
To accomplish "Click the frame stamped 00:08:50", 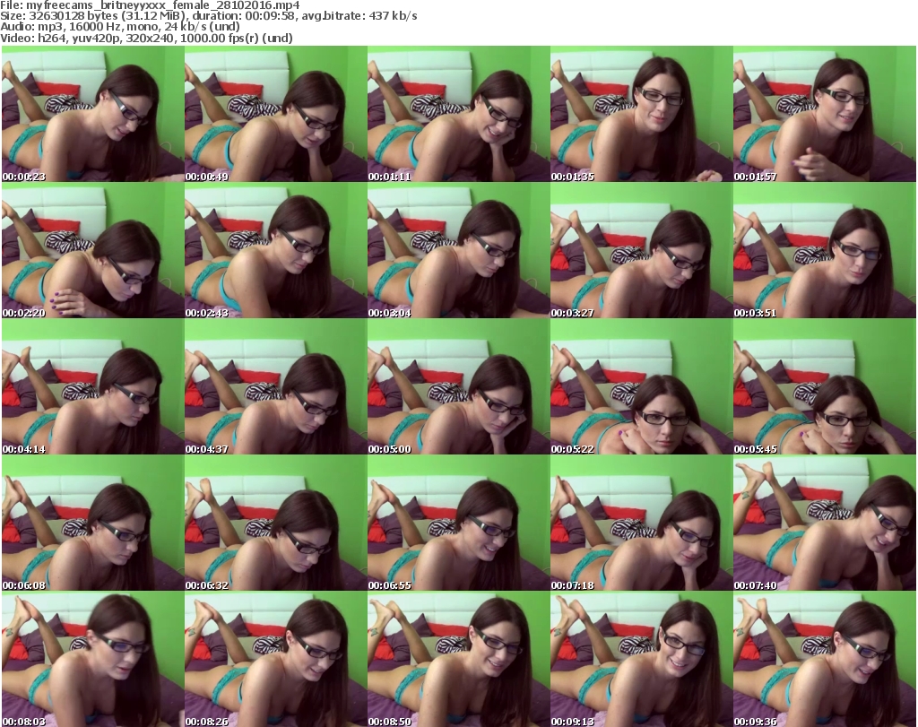I will [458, 659].
